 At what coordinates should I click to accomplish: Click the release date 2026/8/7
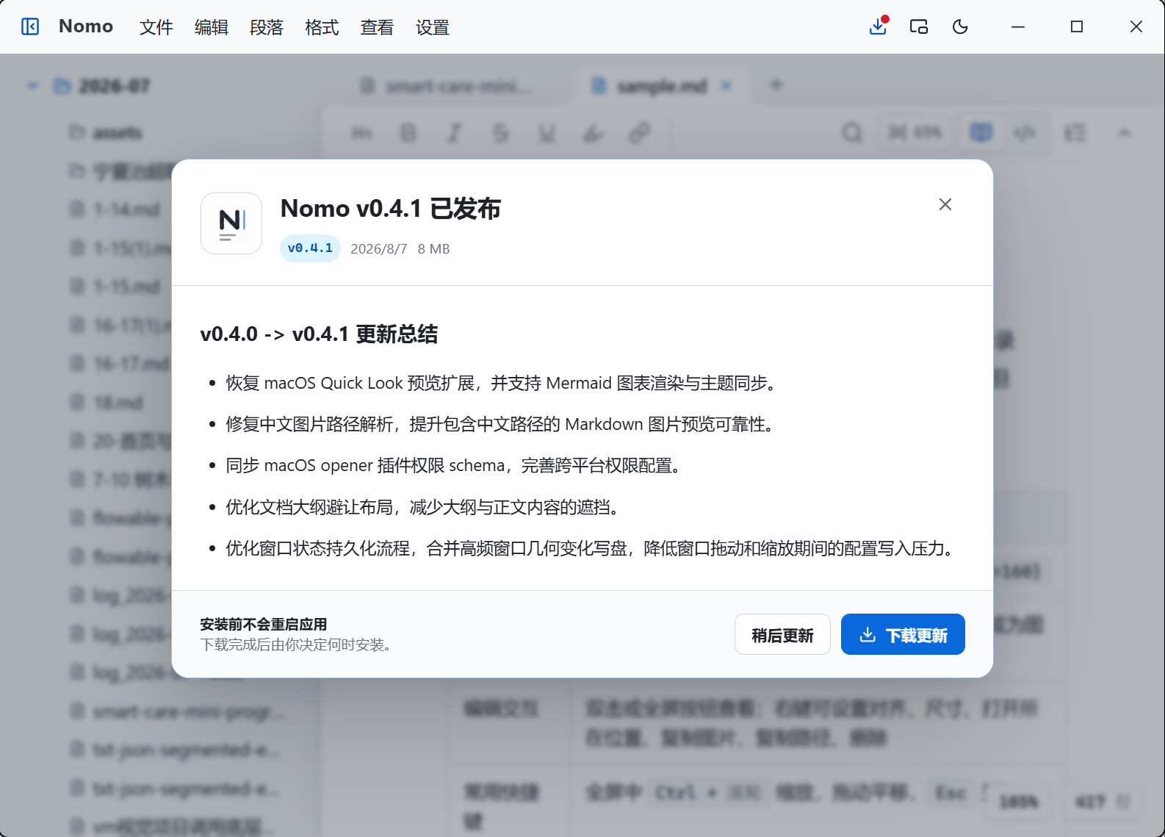coord(379,249)
